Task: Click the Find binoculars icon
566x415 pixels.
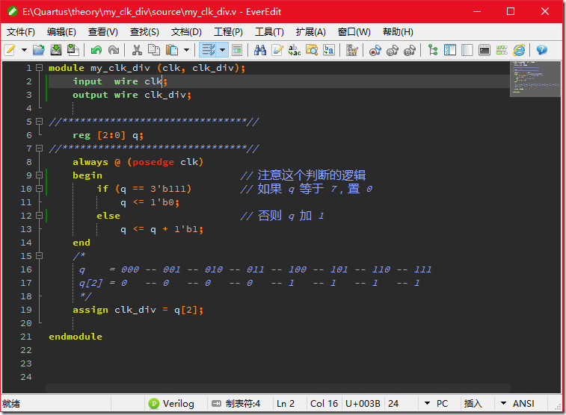Action: (260, 50)
